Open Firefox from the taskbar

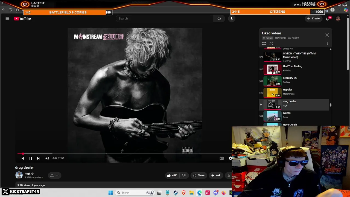click(223, 193)
